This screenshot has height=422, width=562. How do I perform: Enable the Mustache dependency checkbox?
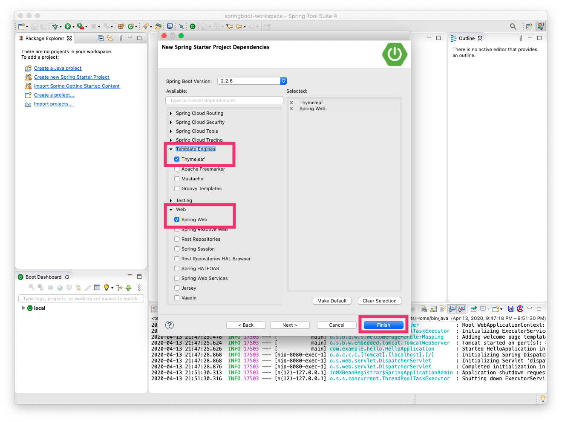[x=177, y=179]
